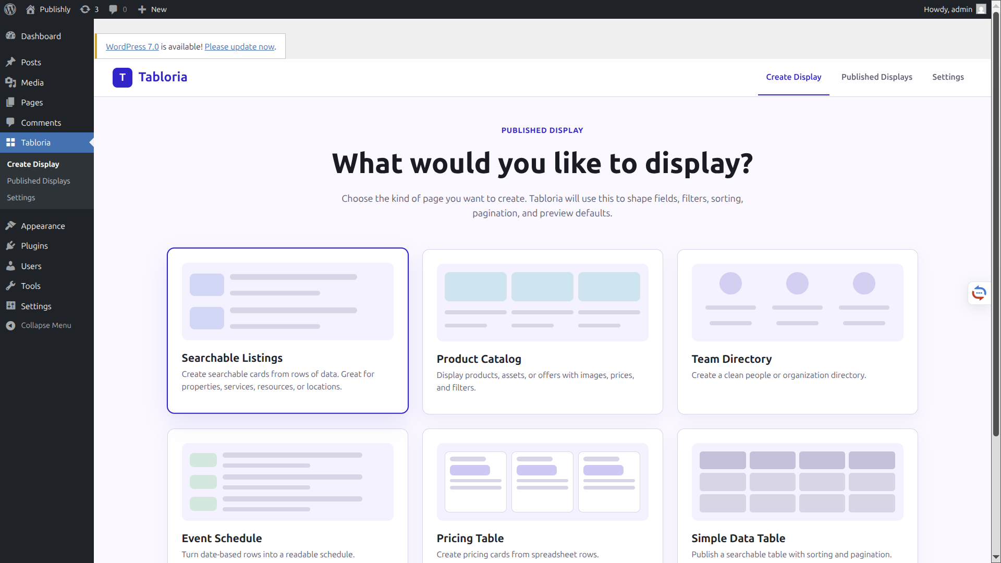
Task: Click the Pricing Table preview thumbnail
Action: pyautogui.click(x=542, y=482)
